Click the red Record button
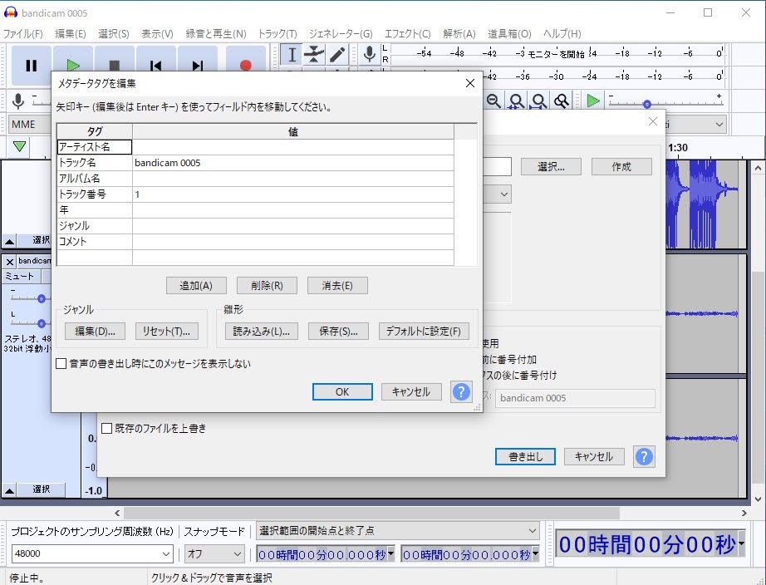Image resolution: width=766 pixels, height=585 pixels. (x=245, y=66)
